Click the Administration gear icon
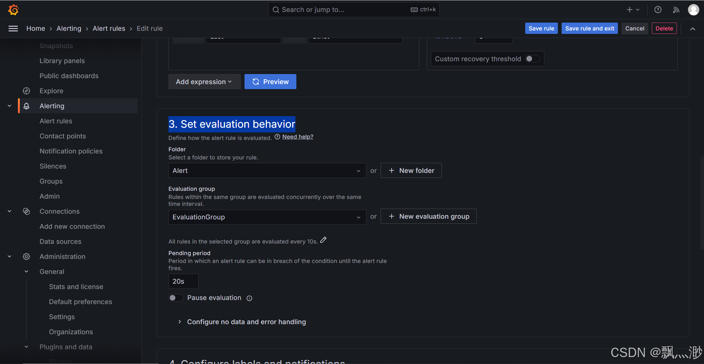Image resolution: width=704 pixels, height=364 pixels. click(x=26, y=257)
